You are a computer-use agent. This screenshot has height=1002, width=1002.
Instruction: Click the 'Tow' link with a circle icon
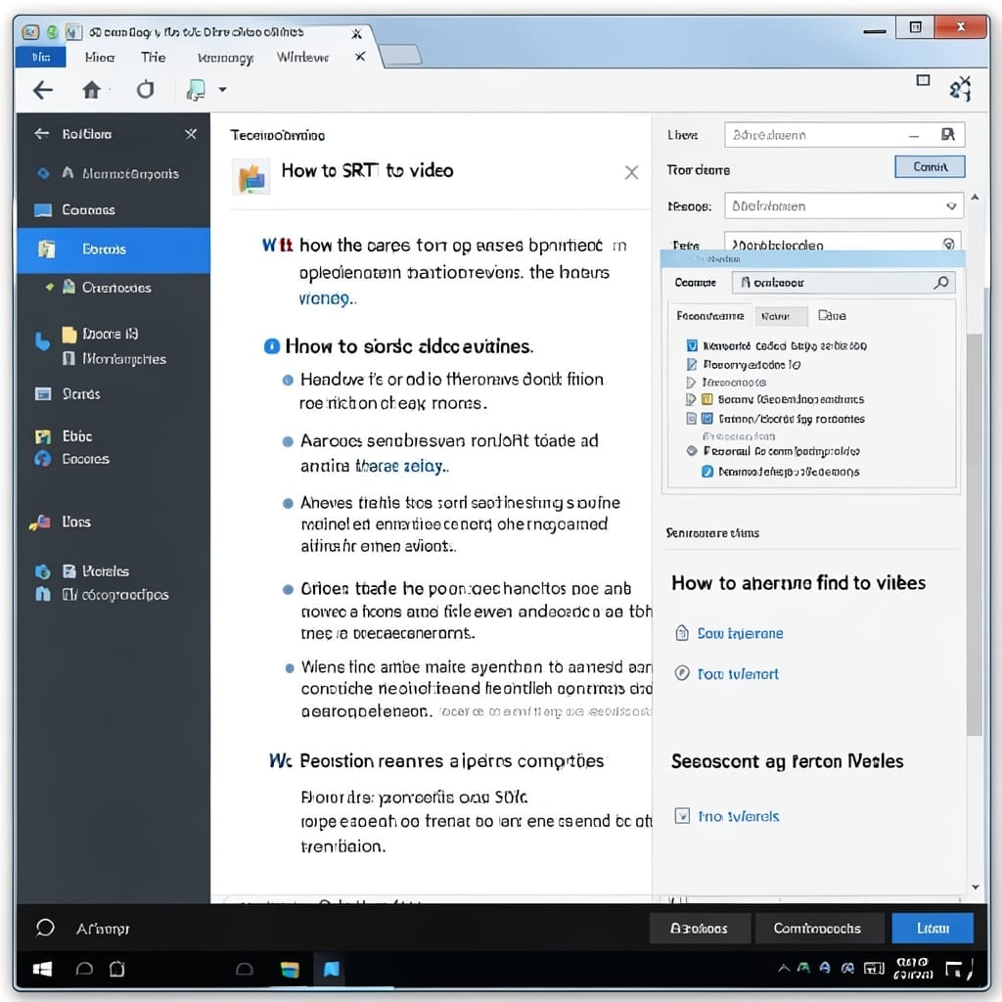pyautogui.click(x=738, y=674)
